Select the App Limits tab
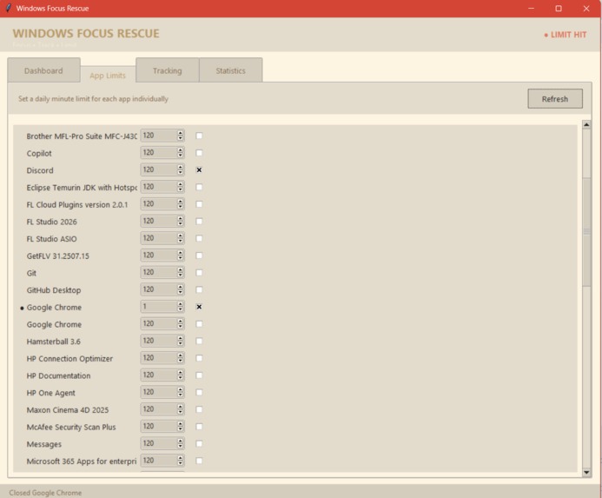This screenshot has height=498, width=602. point(108,75)
